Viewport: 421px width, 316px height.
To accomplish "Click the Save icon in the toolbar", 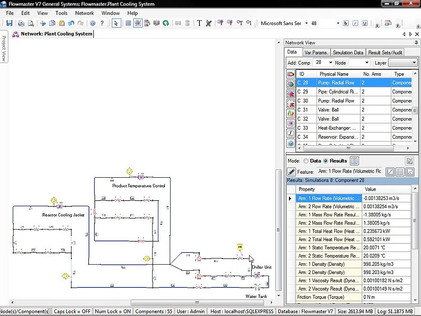I will pyautogui.click(x=9, y=23).
